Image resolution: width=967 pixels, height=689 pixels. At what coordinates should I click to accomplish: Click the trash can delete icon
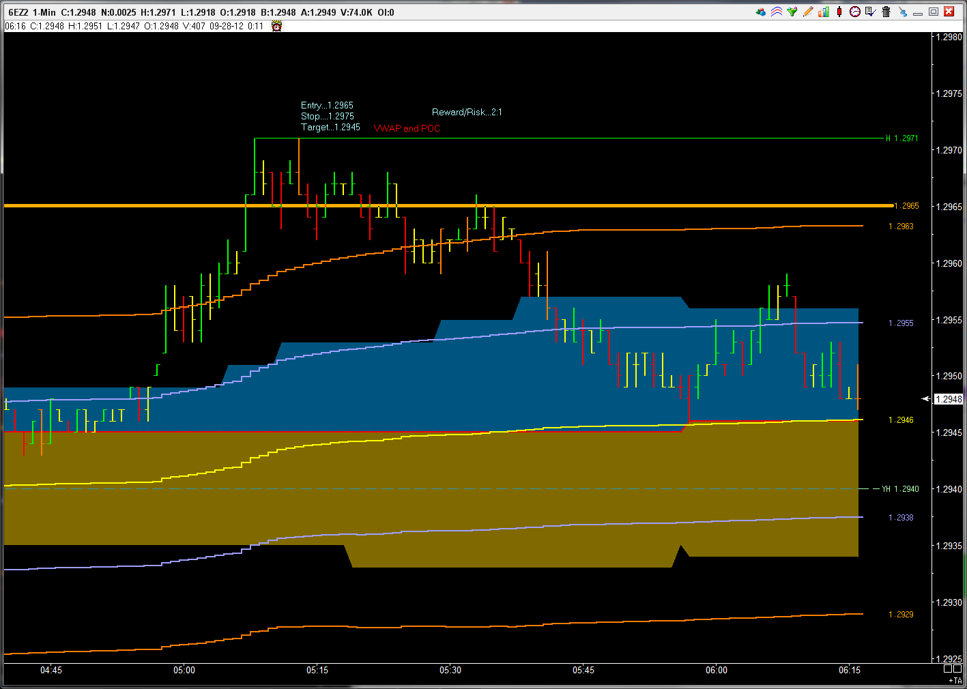tap(886, 12)
